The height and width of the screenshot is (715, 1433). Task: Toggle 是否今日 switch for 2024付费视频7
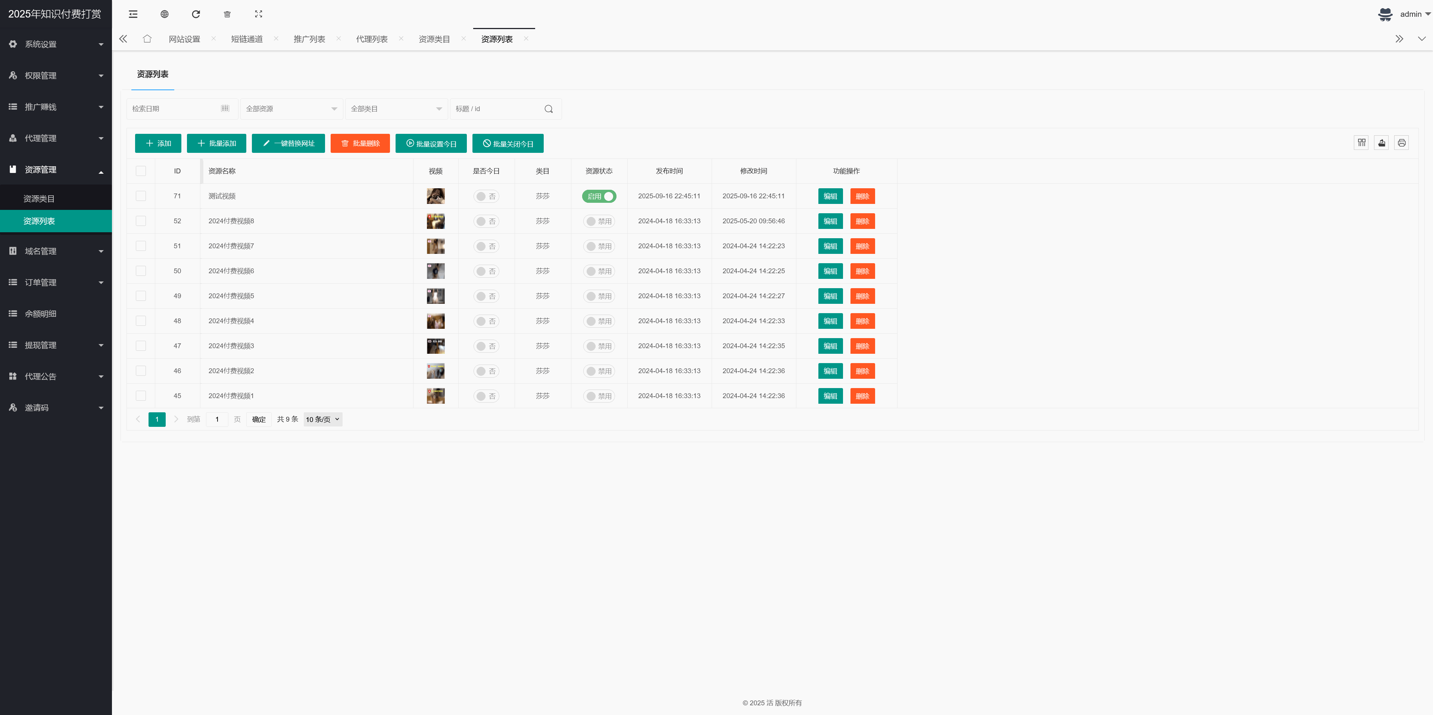[x=486, y=246]
